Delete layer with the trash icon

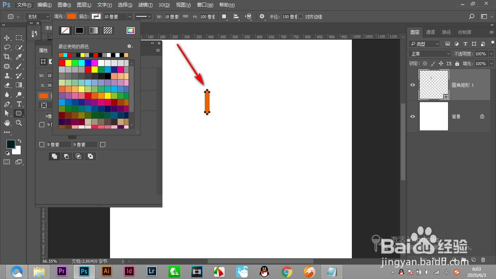pos(483,260)
